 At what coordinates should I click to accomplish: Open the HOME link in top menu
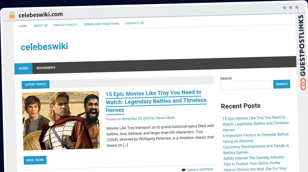point(23,26)
